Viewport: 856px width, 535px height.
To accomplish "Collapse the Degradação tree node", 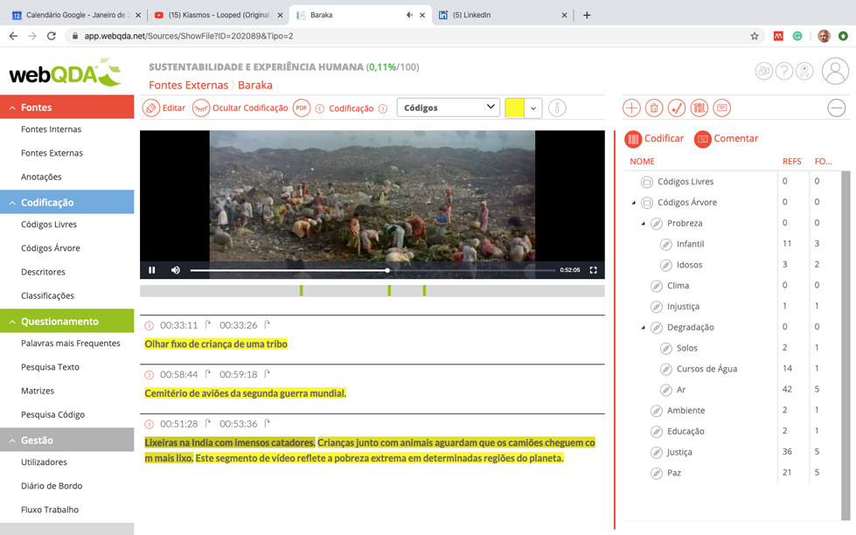I will [643, 328].
